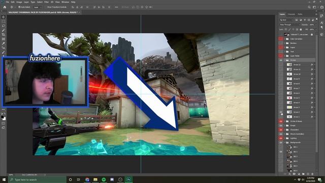Open File Explorer from the taskbar

(x=95, y=179)
